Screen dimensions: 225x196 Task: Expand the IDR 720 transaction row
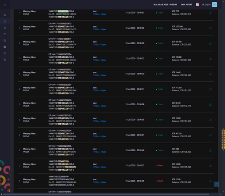[x=20, y=13]
